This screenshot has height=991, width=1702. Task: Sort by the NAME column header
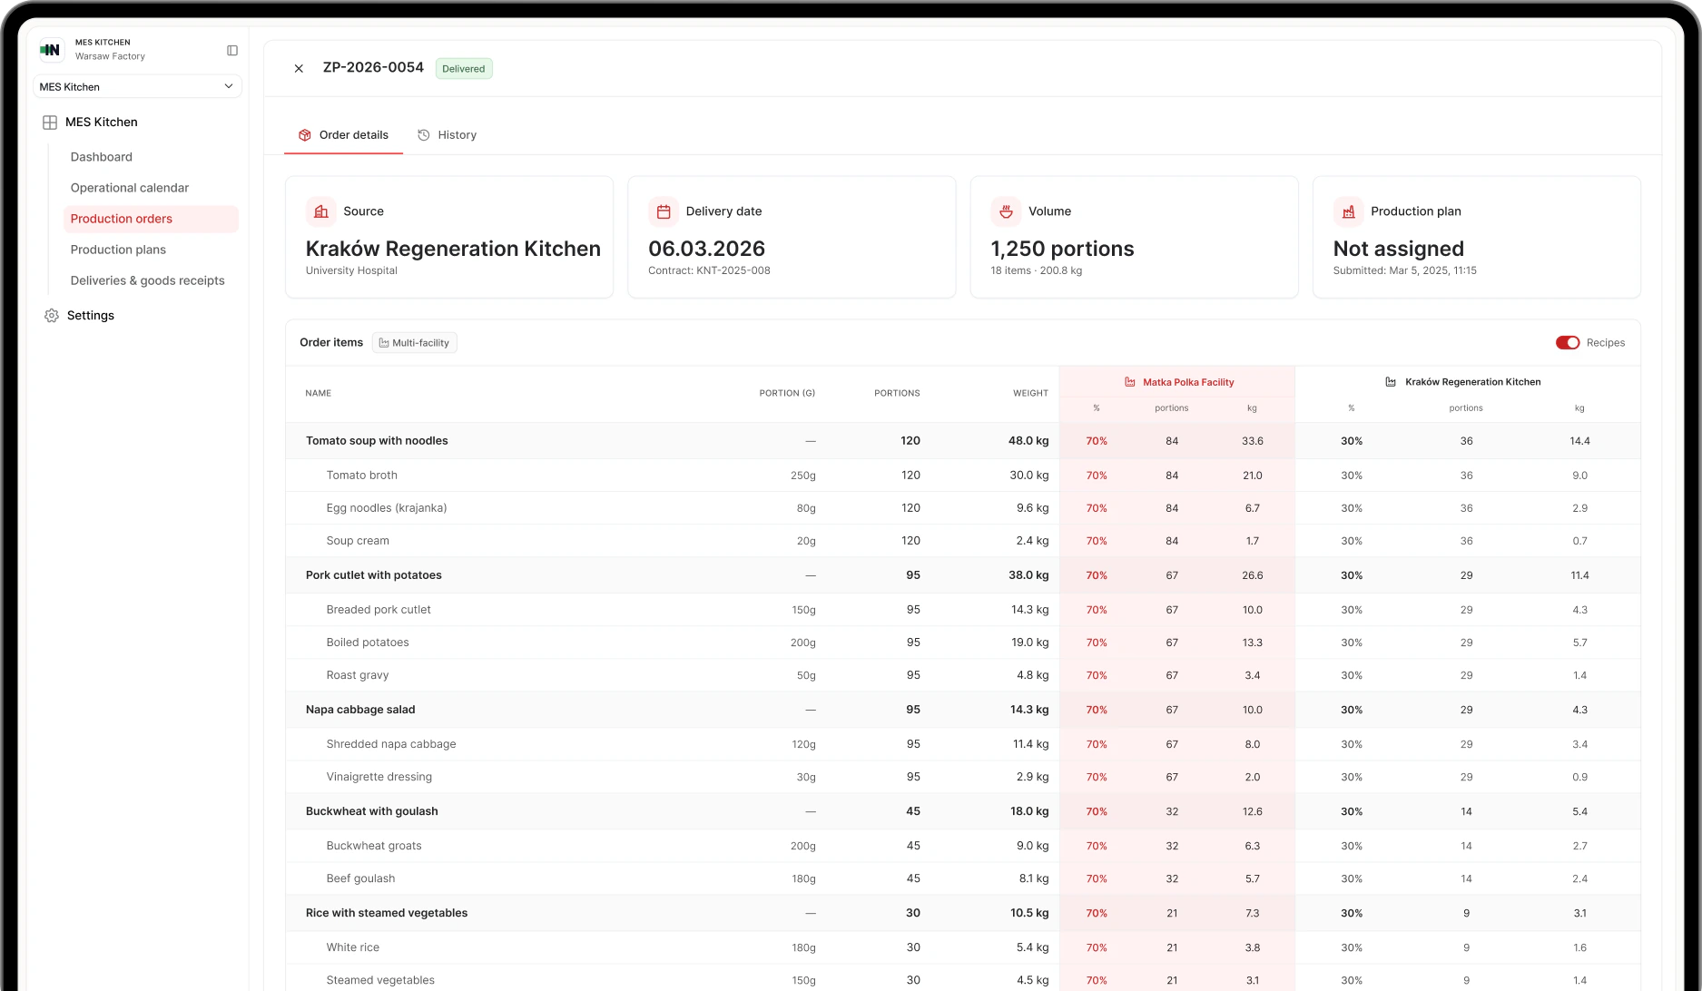(x=319, y=394)
